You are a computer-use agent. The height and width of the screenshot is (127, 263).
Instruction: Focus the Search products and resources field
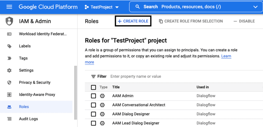pos(196,7)
